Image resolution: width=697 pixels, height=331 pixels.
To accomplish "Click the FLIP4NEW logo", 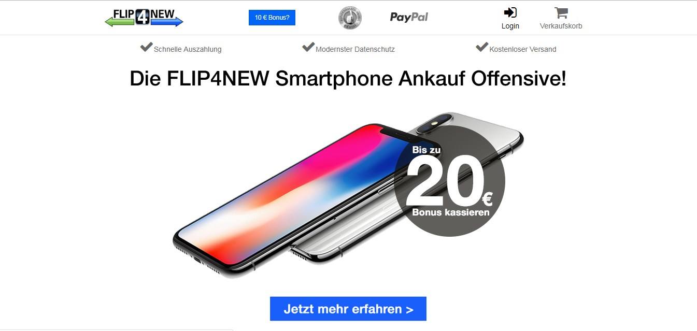I will [x=144, y=17].
